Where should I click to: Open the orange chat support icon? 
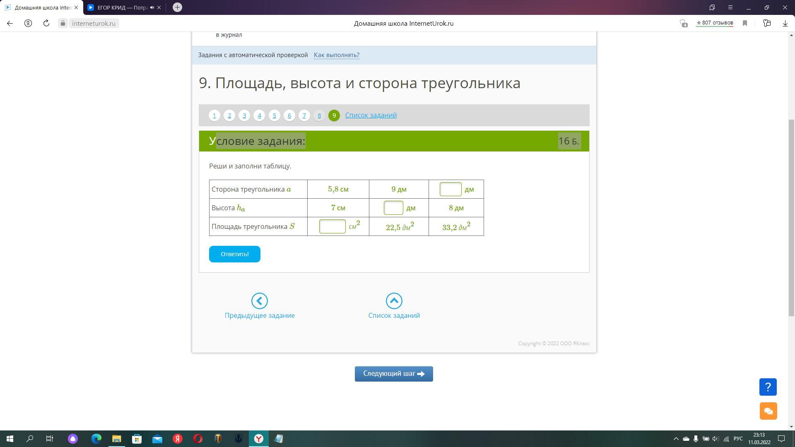click(x=768, y=411)
